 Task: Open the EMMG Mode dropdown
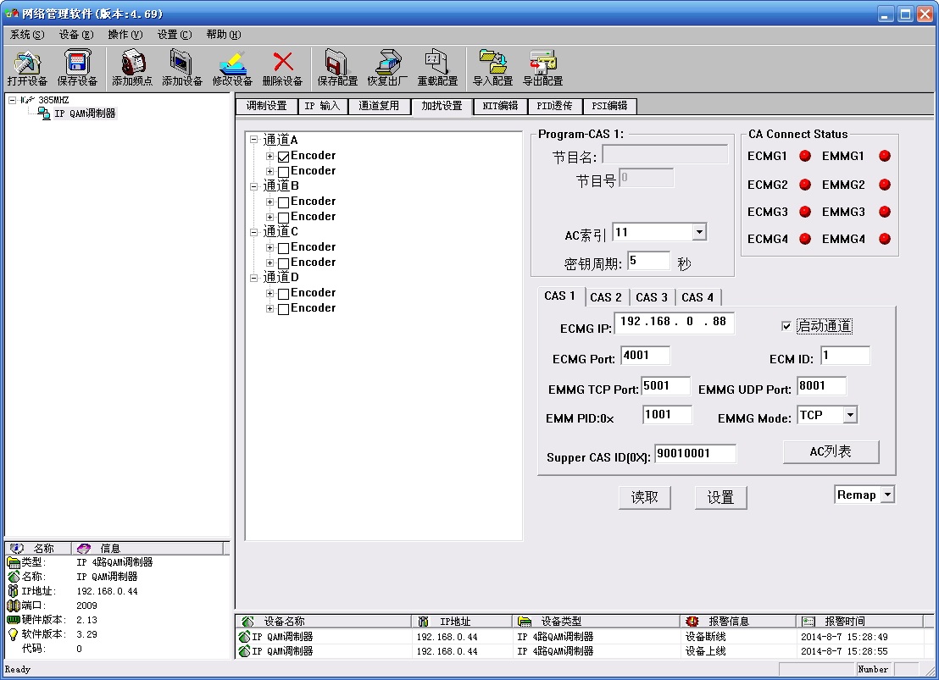coord(849,415)
